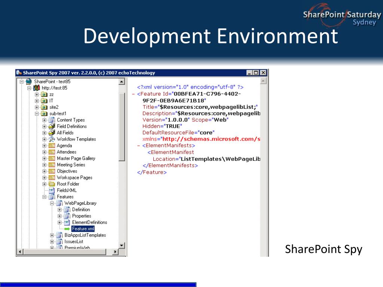Click the WebPageLibrary feature icon
The width and height of the screenshot is (383, 287).
click(59, 203)
